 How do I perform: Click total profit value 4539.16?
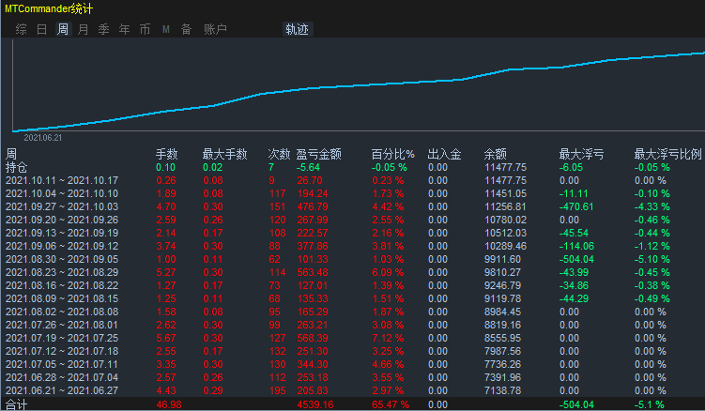pos(315,404)
